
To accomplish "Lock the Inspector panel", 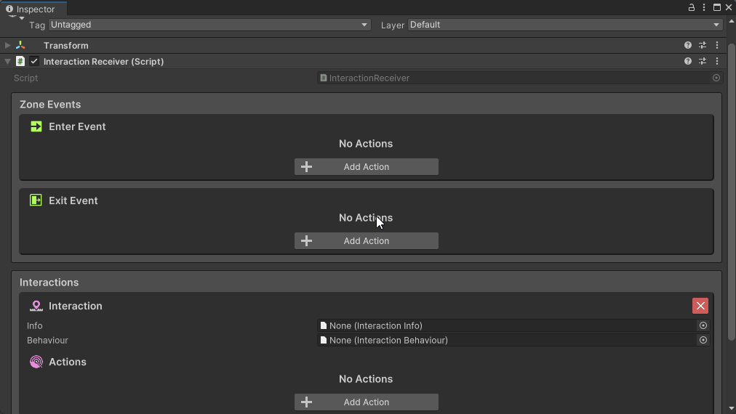I will click(692, 7).
